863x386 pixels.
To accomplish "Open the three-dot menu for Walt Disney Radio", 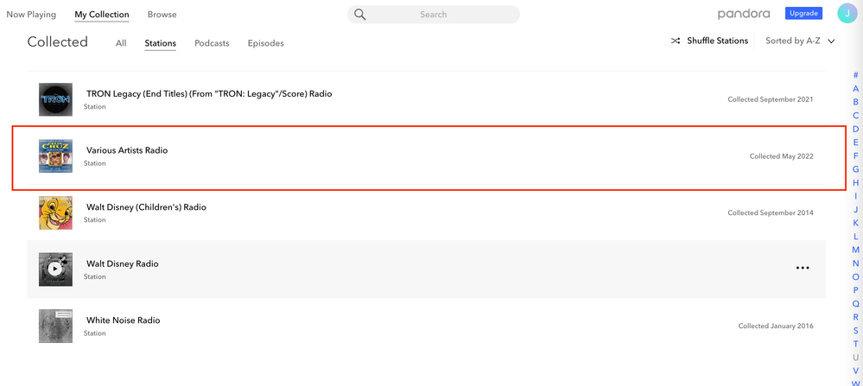I will [802, 268].
